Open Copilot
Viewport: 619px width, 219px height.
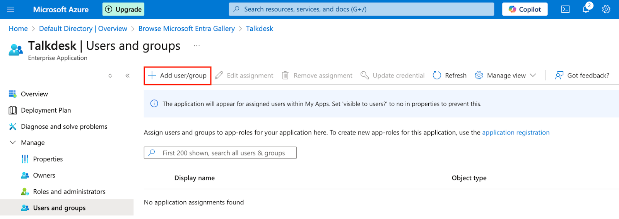(525, 9)
